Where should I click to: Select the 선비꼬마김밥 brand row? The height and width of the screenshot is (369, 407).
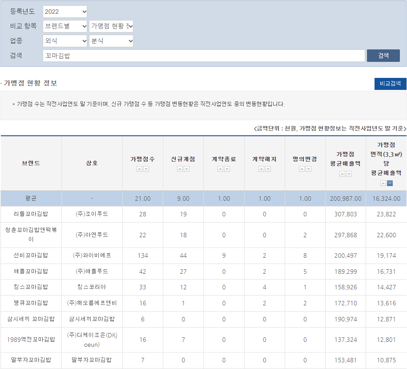click(31, 255)
